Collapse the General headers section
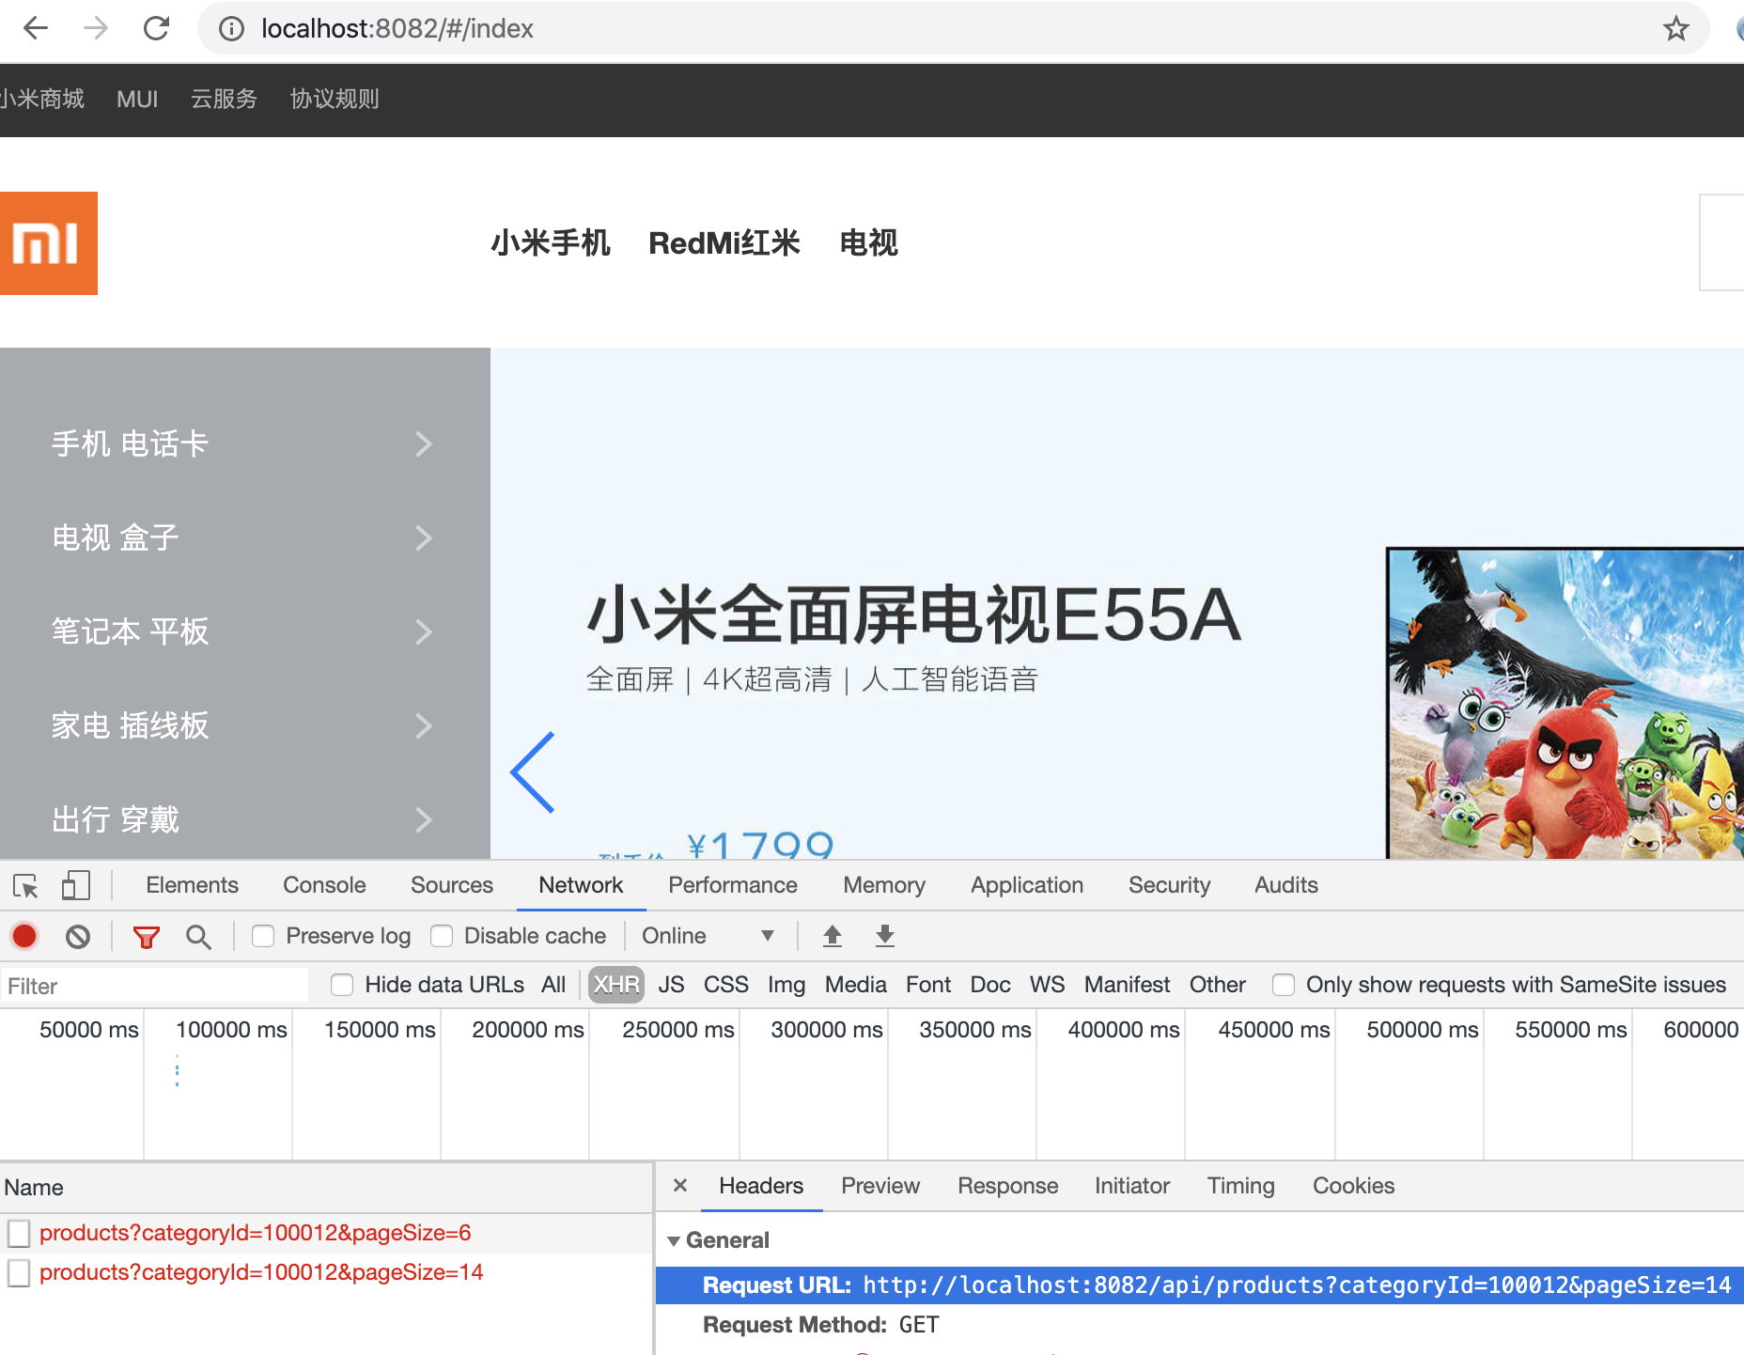The image size is (1744, 1355). [x=674, y=1240]
